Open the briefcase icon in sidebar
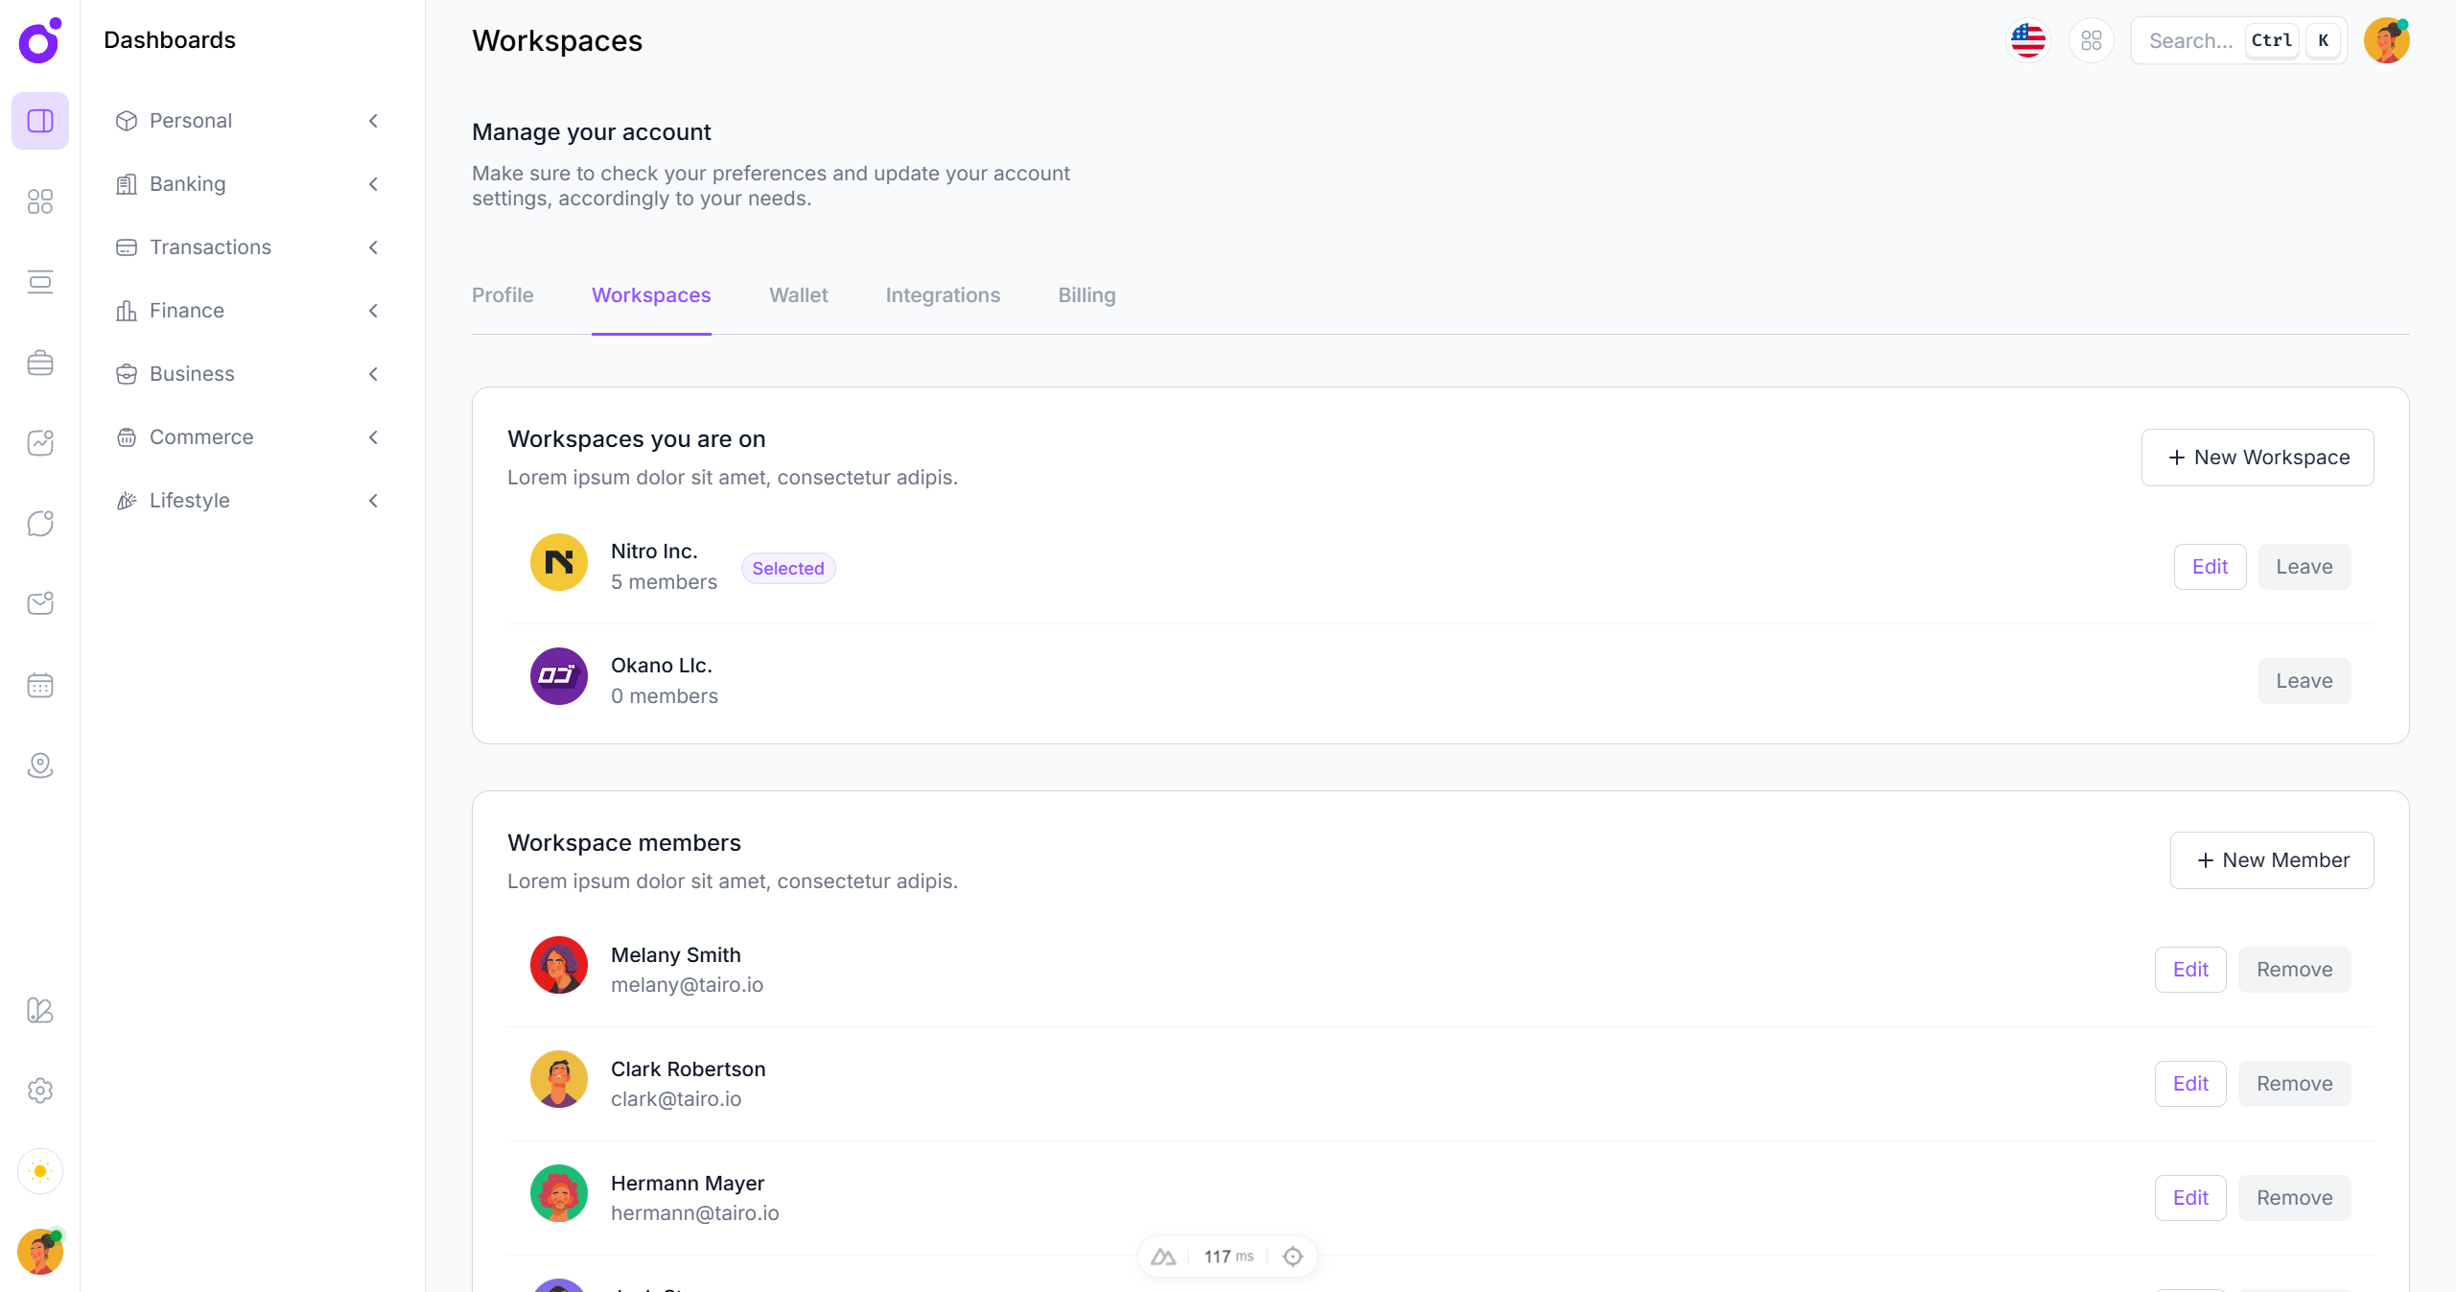This screenshot has height=1292, width=2456. pyautogui.click(x=40, y=363)
